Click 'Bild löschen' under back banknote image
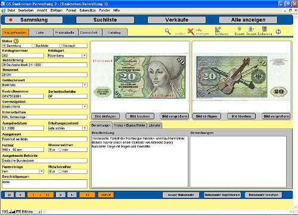 pos(241,116)
